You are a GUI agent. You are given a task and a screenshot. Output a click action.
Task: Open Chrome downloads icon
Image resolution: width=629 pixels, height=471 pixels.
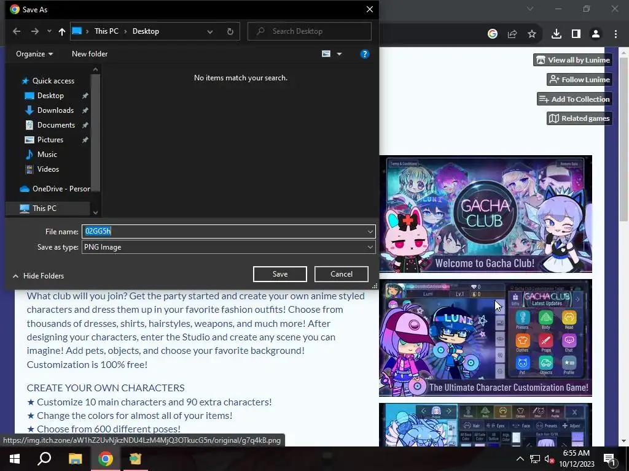(557, 34)
